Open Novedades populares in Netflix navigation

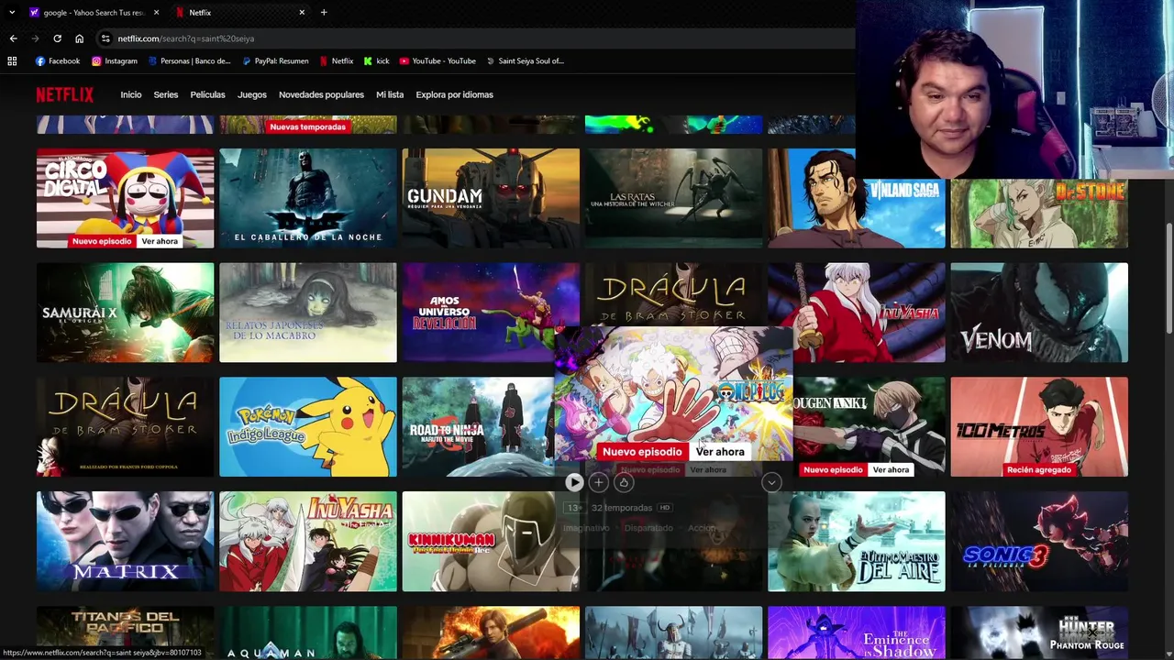pyautogui.click(x=321, y=94)
